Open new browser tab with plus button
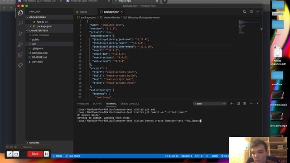 coord(164,1)
